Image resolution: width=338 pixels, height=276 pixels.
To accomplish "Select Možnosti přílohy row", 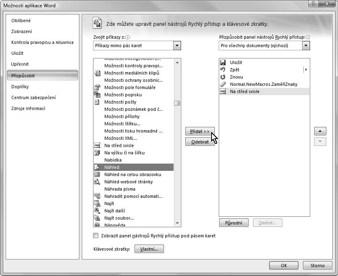I will pos(133,116).
